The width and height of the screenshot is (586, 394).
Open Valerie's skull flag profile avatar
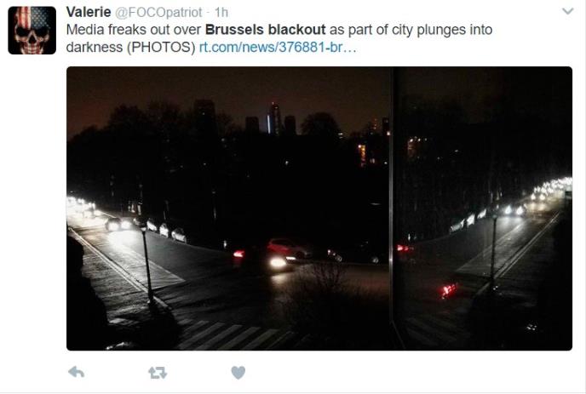(32, 31)
